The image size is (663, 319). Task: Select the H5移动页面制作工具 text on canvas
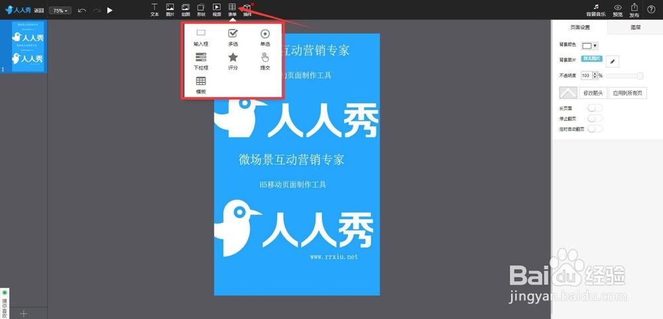click(292, 184)
